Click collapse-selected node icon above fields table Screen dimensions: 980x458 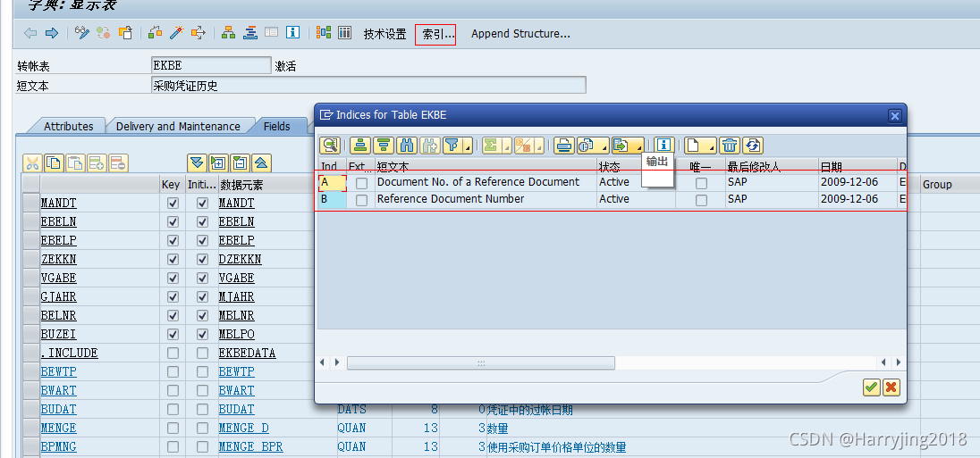[240, 163]
